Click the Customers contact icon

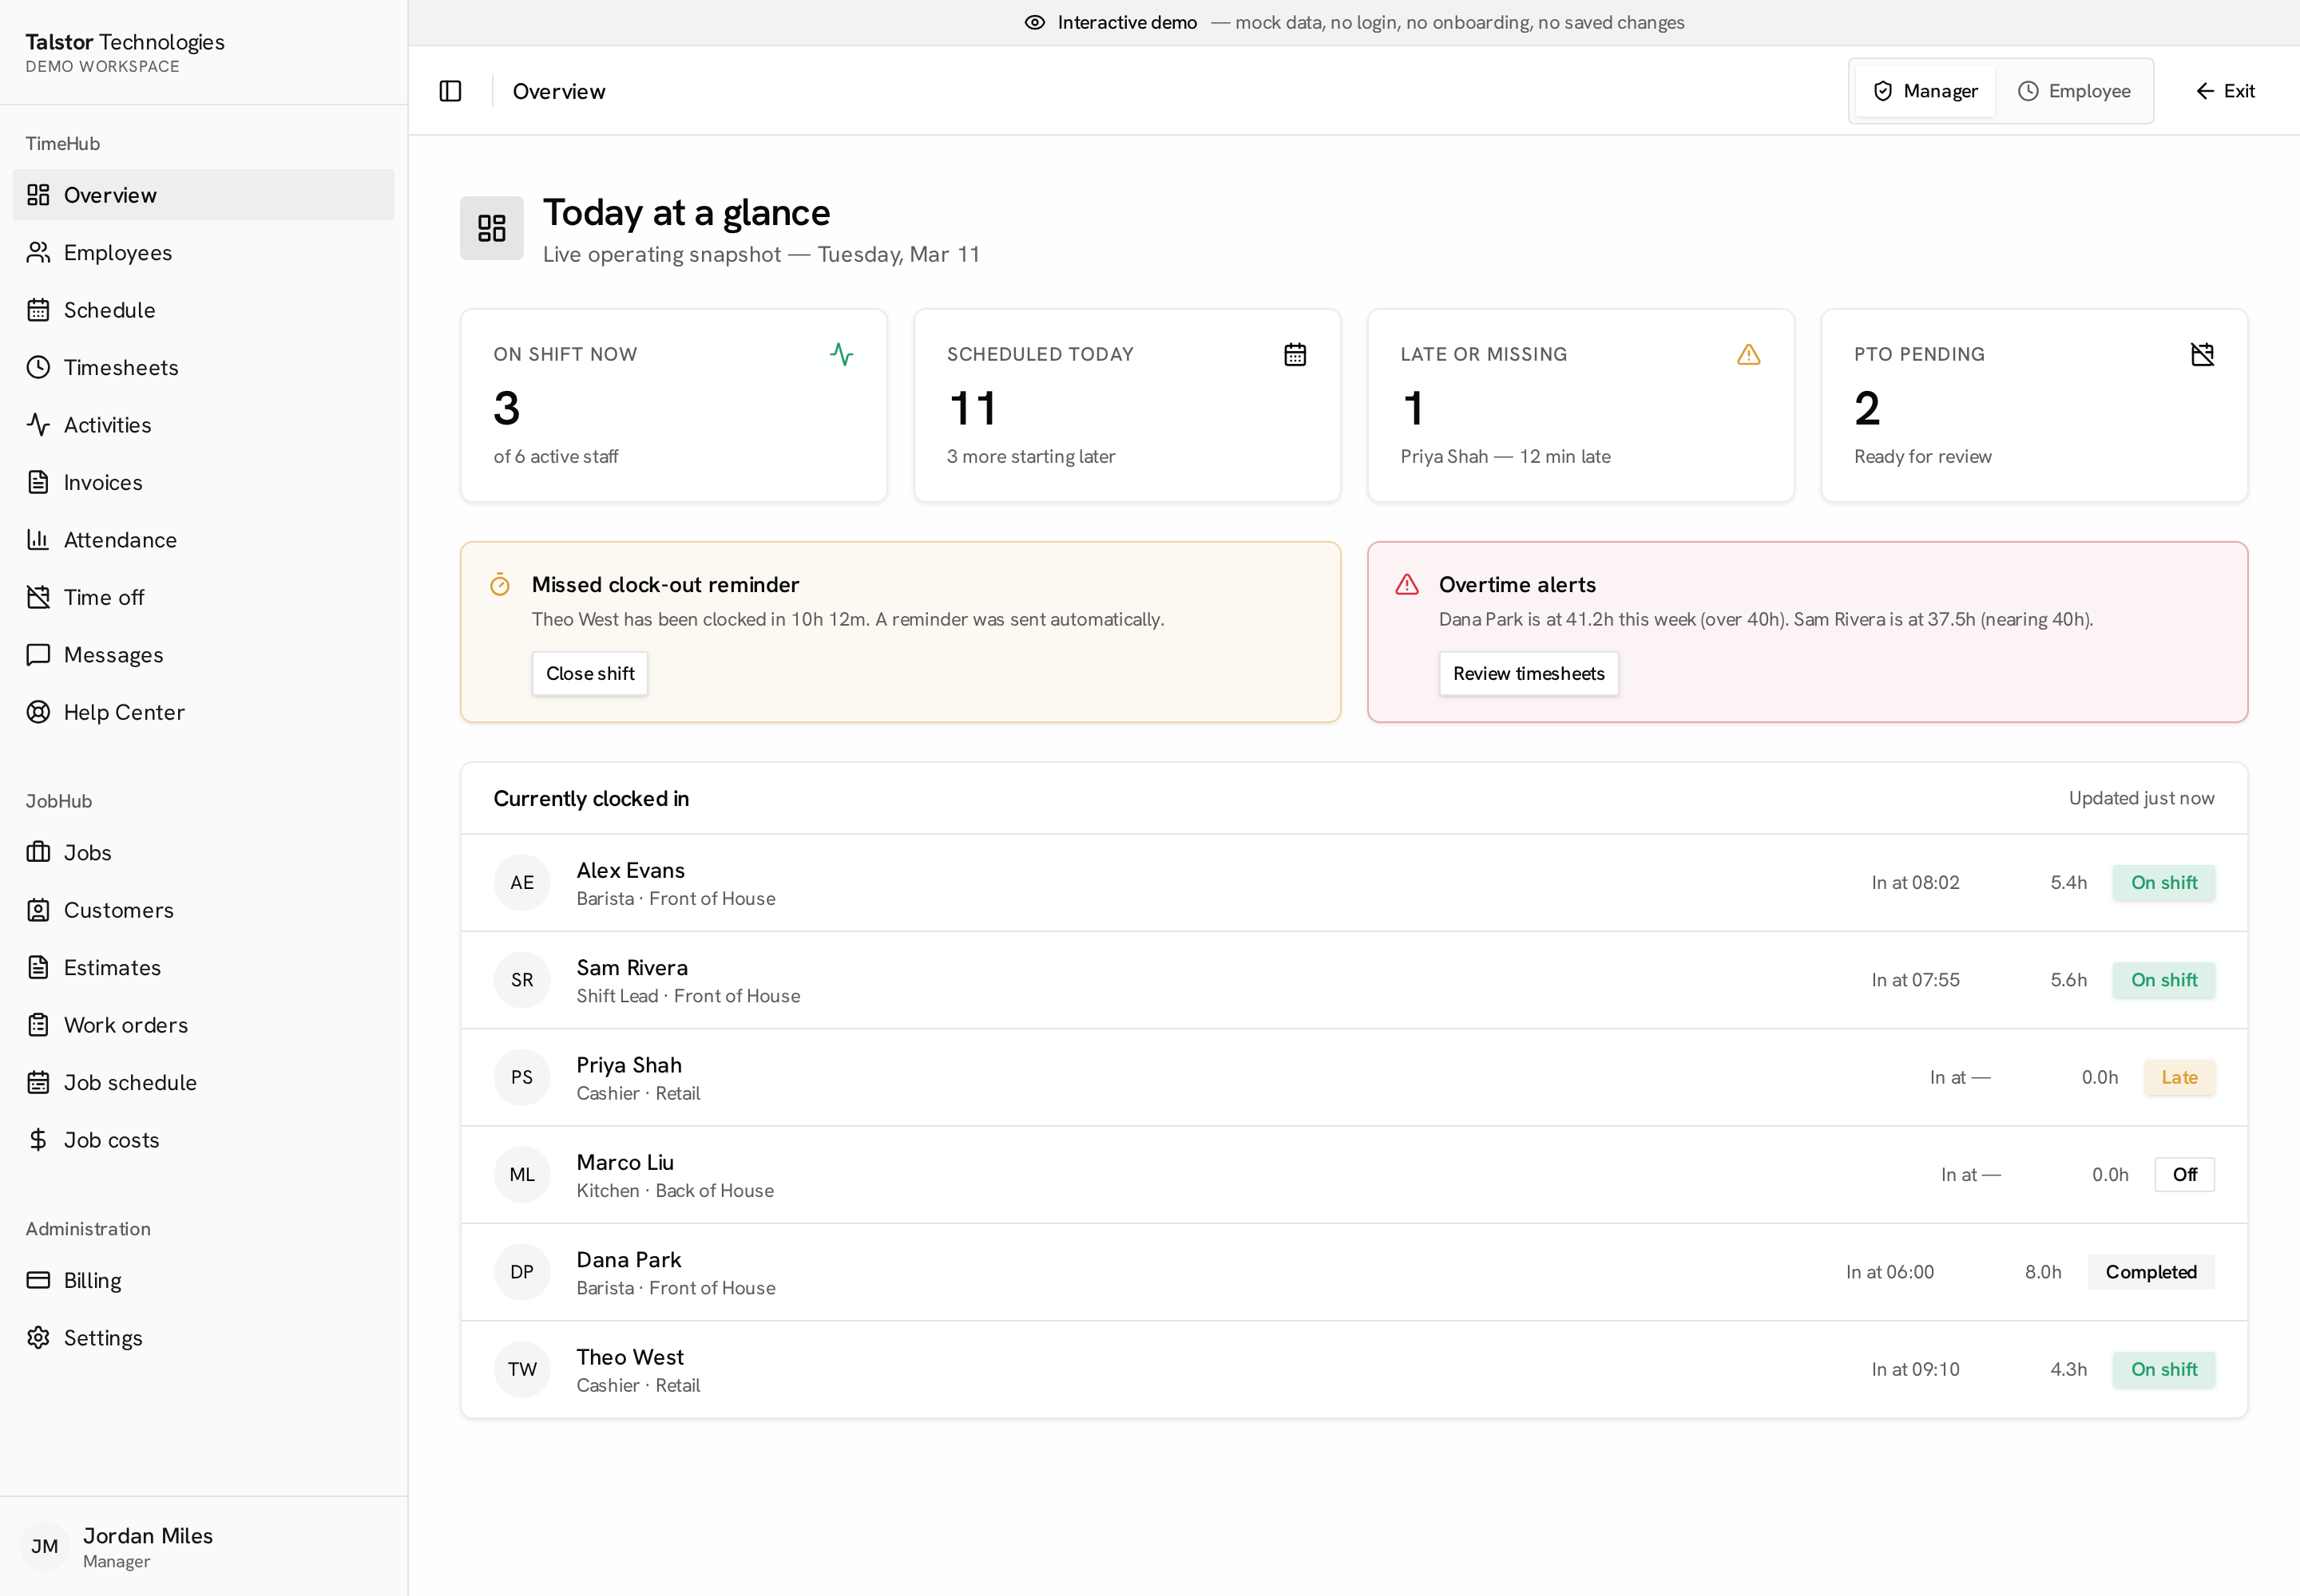[38, 910]
